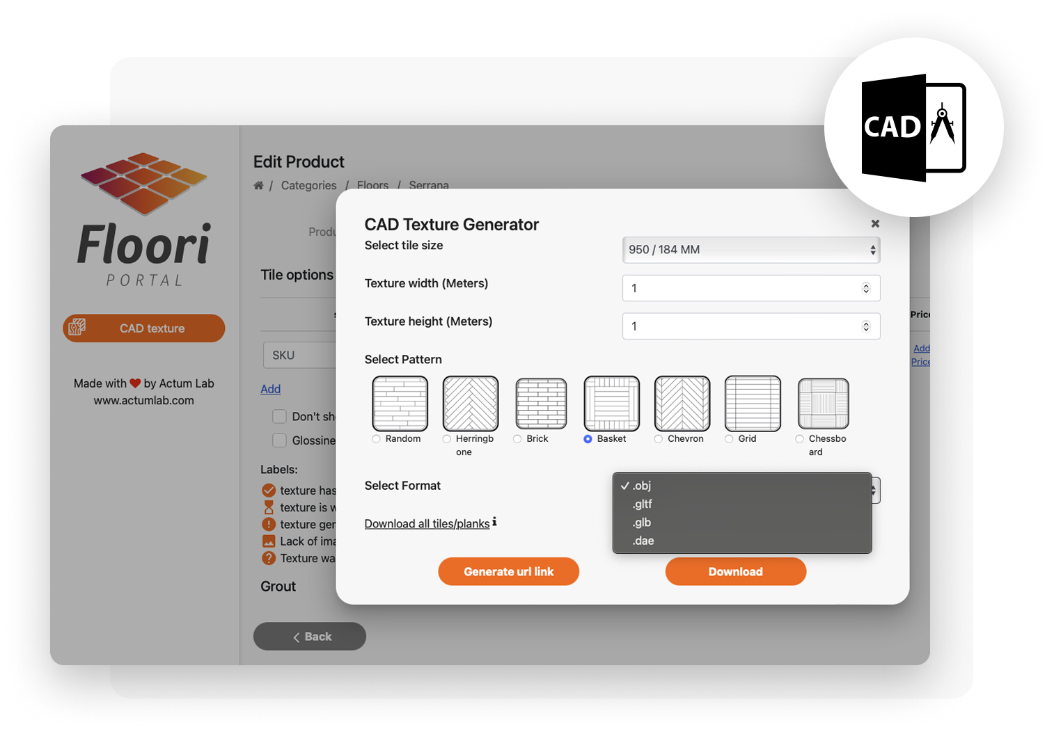Open the tile size dropdown 950 / 184 MM
This screenshot has width=1054, height=732.
point(750,250)
